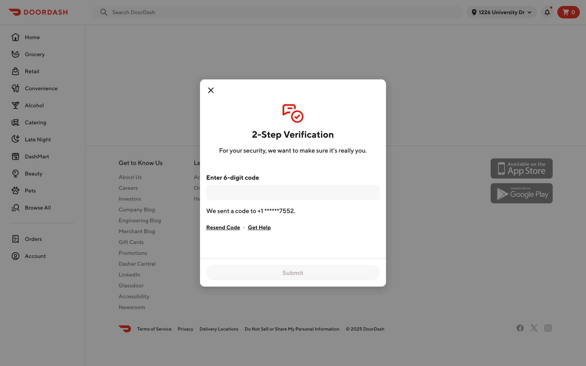Click the Orders receipt icon
Screen dimensions: 586x366
(16, 239)
